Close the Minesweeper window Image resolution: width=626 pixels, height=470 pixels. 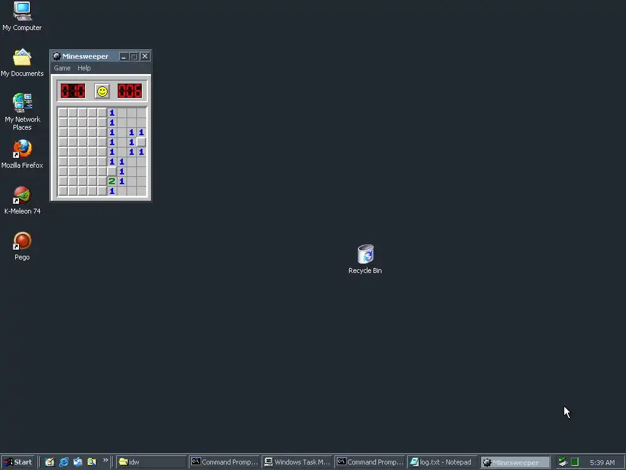pyautogui.click(x=145, y=56)
